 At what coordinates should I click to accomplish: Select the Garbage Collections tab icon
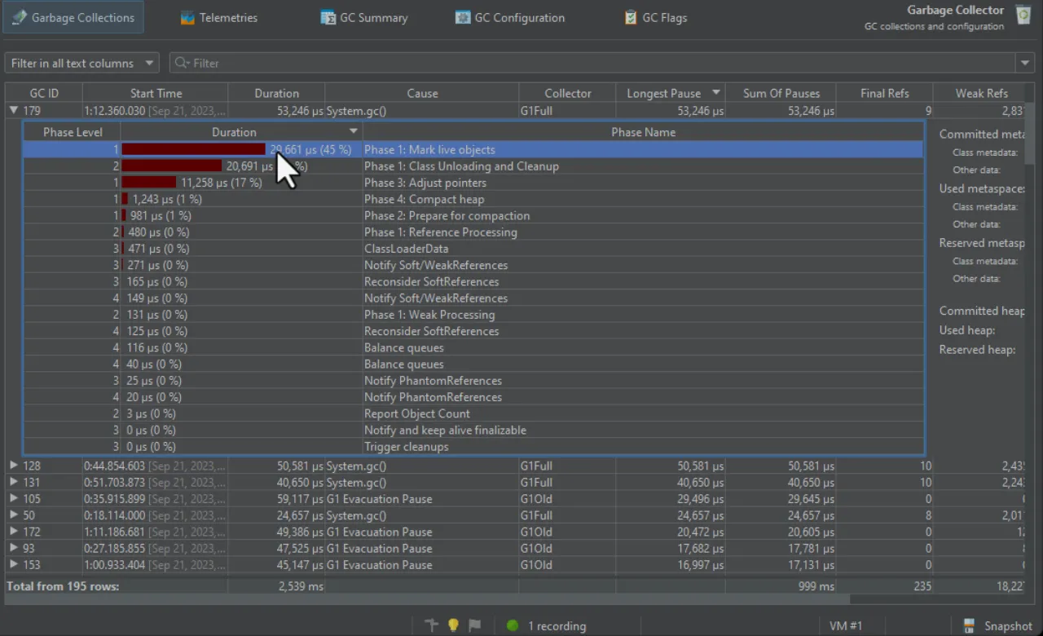coord(18,16)
